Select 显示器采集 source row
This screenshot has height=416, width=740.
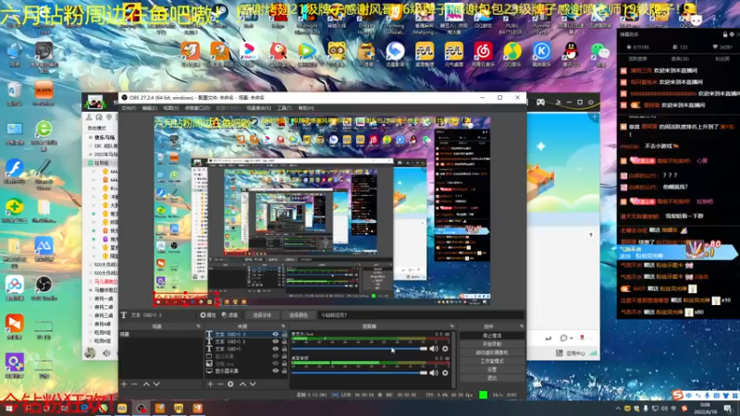(x=246, y=371)
